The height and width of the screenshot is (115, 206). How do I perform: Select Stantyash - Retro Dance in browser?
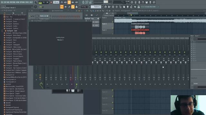pos(13,35)
